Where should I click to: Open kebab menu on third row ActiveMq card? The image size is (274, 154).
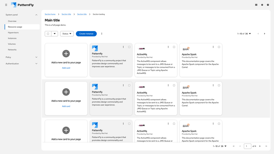tap(168, 124)
